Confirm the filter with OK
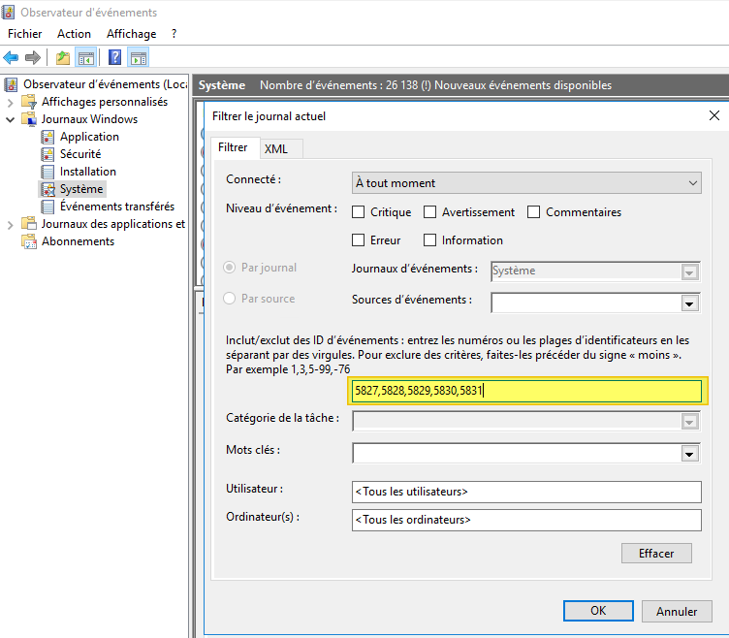729x638 pixels. [598, 611]
